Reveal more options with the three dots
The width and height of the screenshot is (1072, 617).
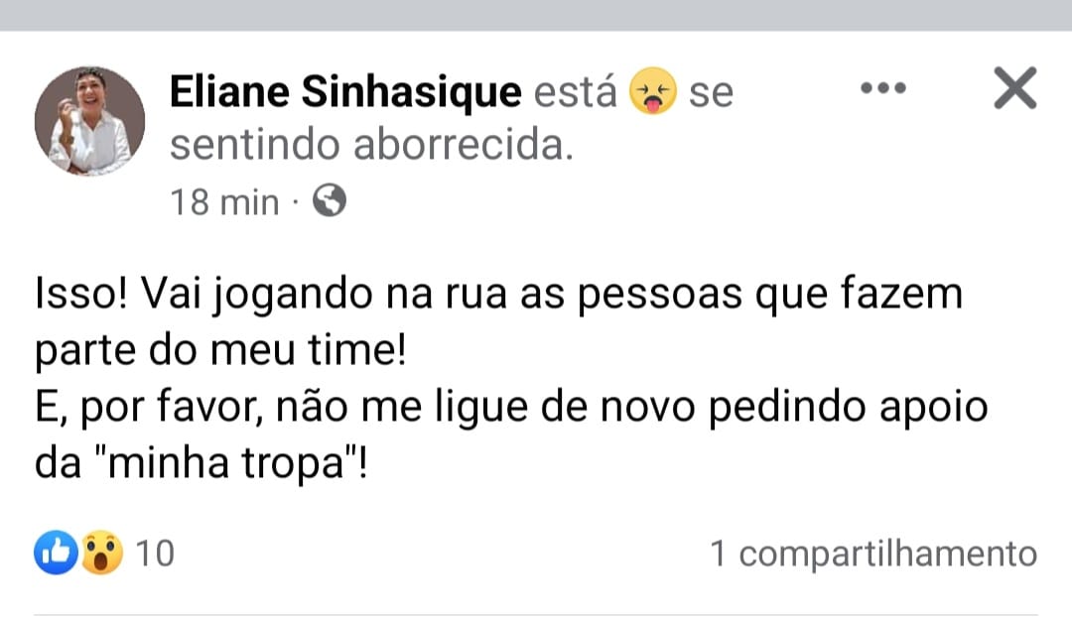click(884, 87)
